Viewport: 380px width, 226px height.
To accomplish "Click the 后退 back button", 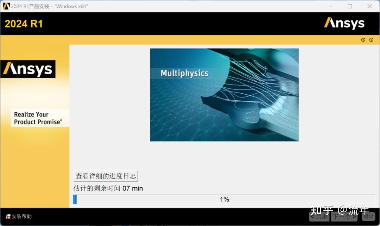I will tap(319, 217).
